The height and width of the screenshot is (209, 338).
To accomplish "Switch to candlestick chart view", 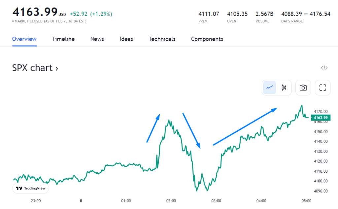I will [x=284, y=88].
